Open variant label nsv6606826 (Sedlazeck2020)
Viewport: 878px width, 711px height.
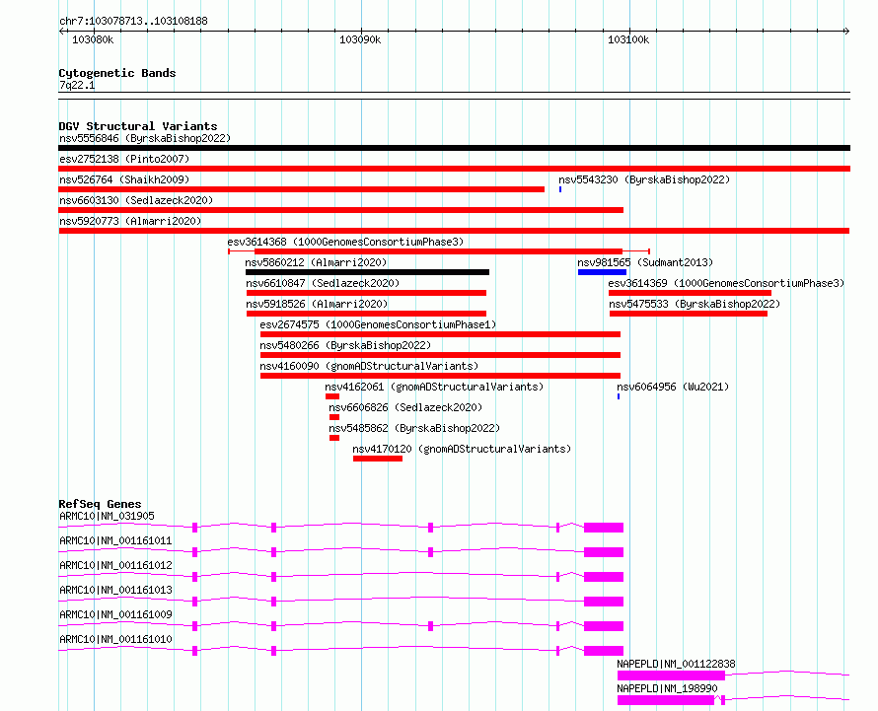[405, 407]
